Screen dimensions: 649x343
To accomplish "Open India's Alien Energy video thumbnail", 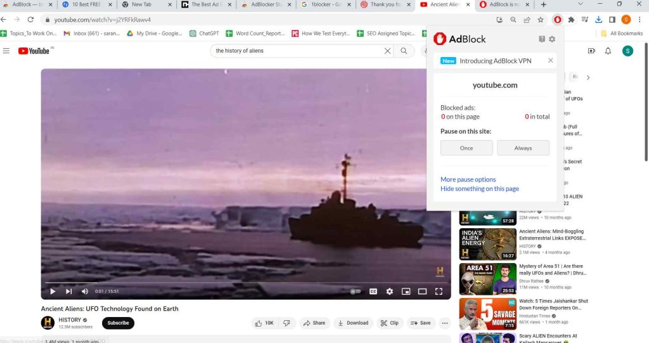I will pyautogui.click(x=487, y=244).
